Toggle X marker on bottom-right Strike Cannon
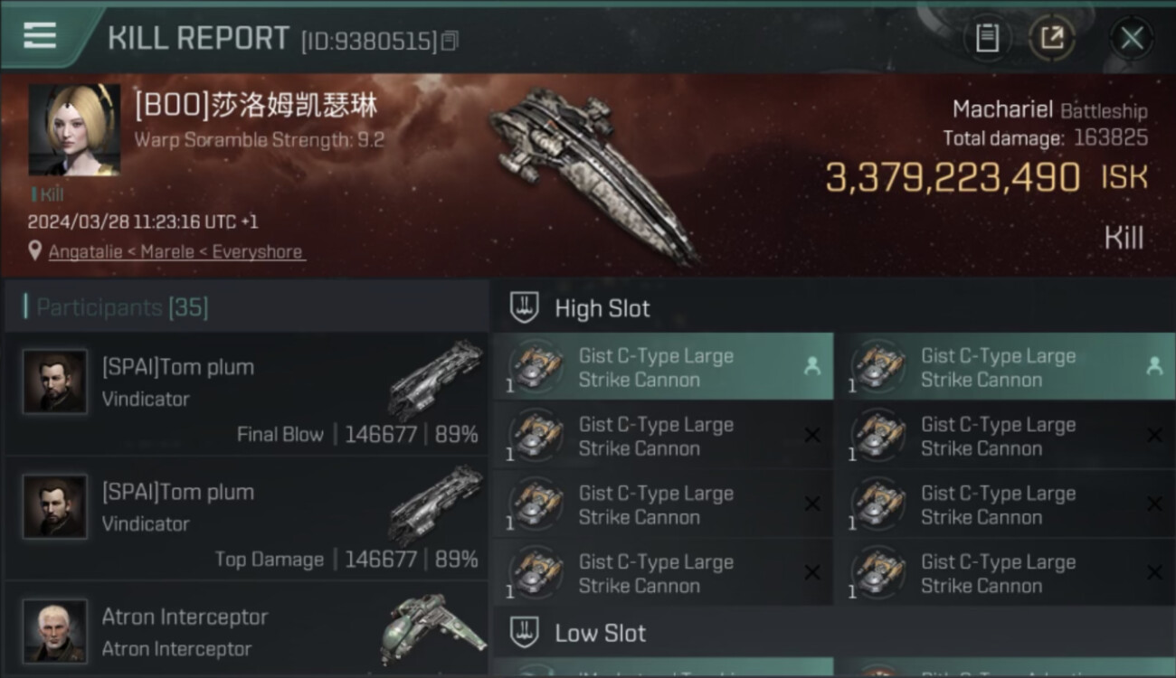 [x=1154, y=572]
